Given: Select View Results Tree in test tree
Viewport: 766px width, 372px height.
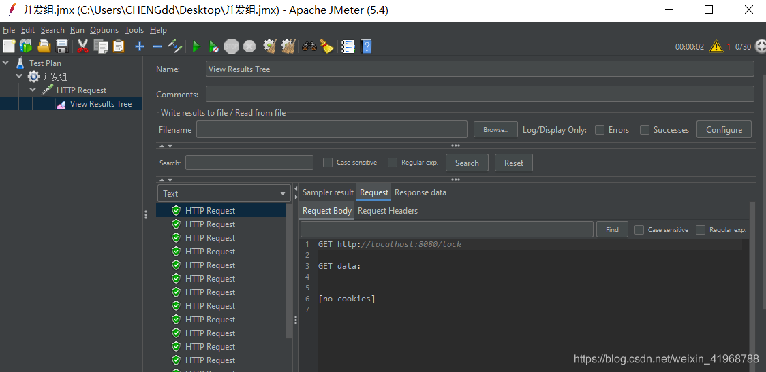Looking at the screenshot, I should click(x=101, y=104).
